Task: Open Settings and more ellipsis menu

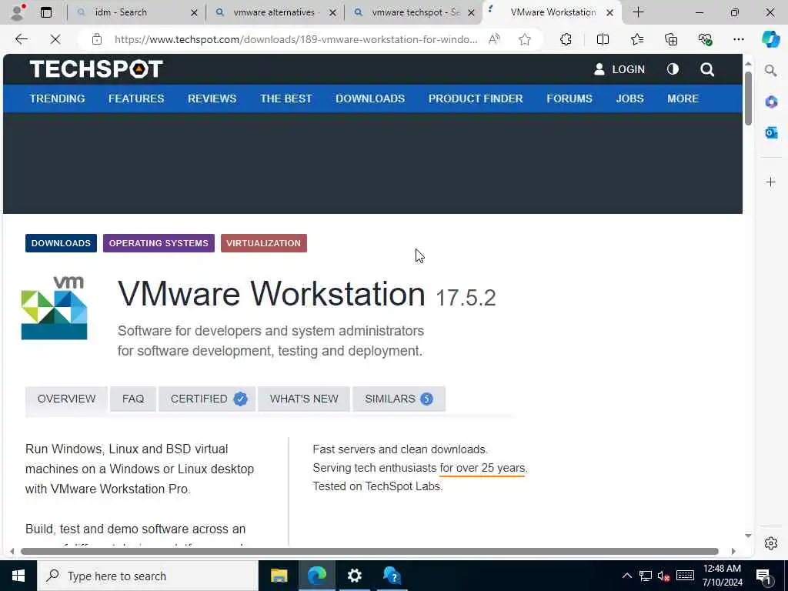Action: point(738,39)
